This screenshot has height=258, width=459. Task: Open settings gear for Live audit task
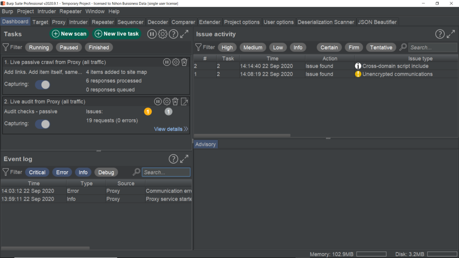click(167, 101)
